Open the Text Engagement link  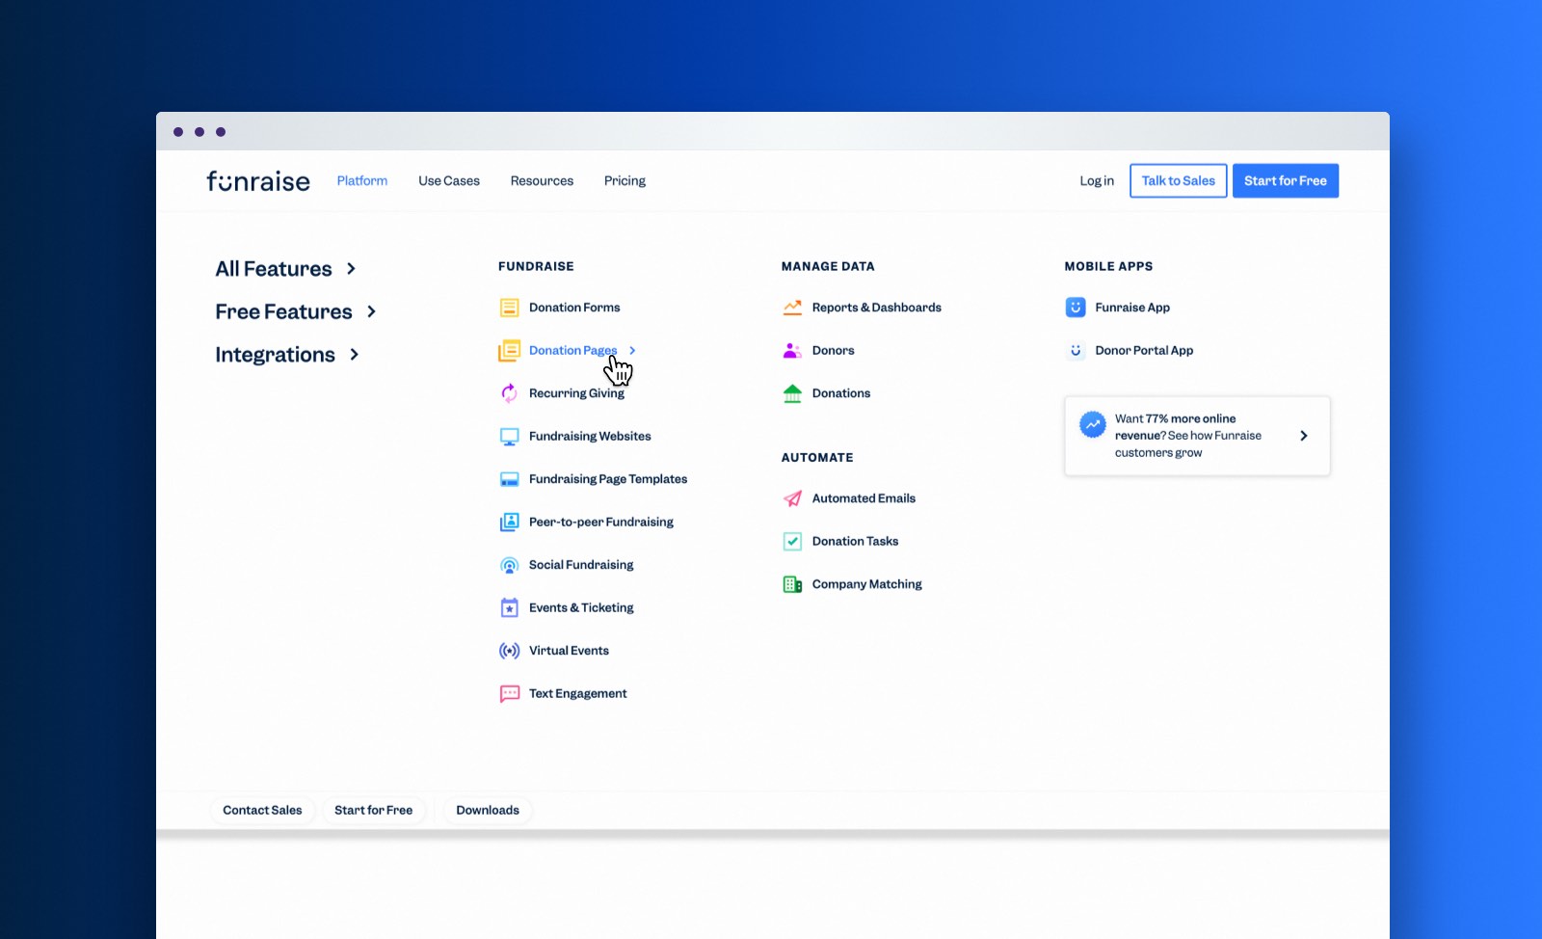pyautogui.click(x=577, y=694)
